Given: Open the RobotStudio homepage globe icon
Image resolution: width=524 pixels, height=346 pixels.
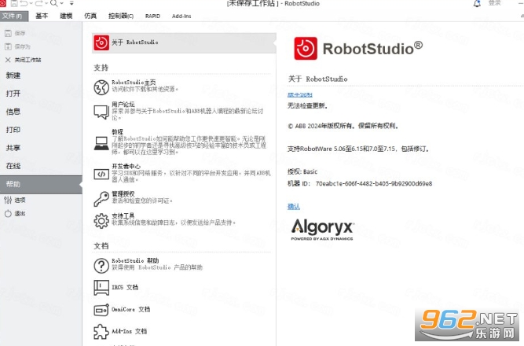Looking at the screenshot, I should [101, 87].
